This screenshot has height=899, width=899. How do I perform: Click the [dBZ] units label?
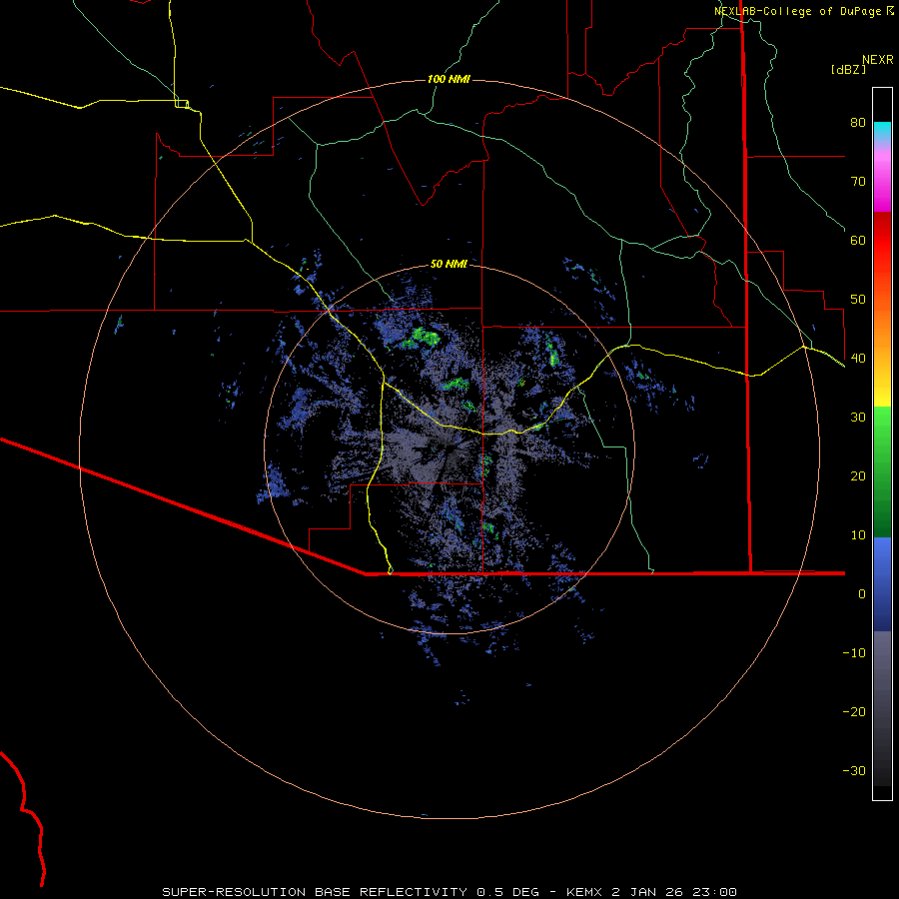[848, 69]
